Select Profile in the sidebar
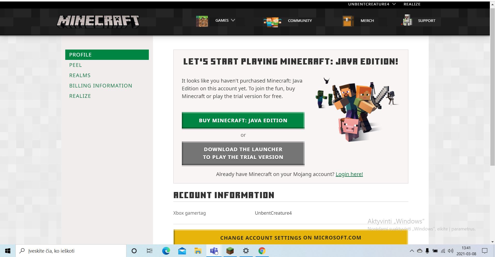Image resolution: width=495 pixels, height=257 pixels. (107, 55)
